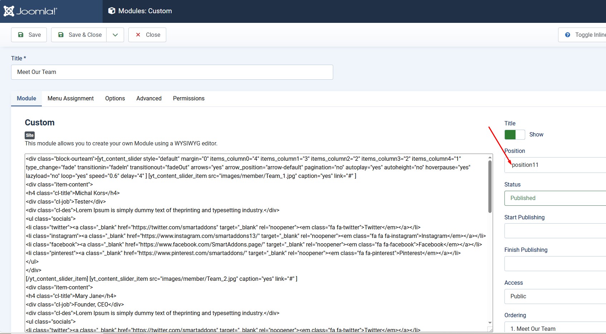Toggle the Title Show switch

tap(514, 135)
